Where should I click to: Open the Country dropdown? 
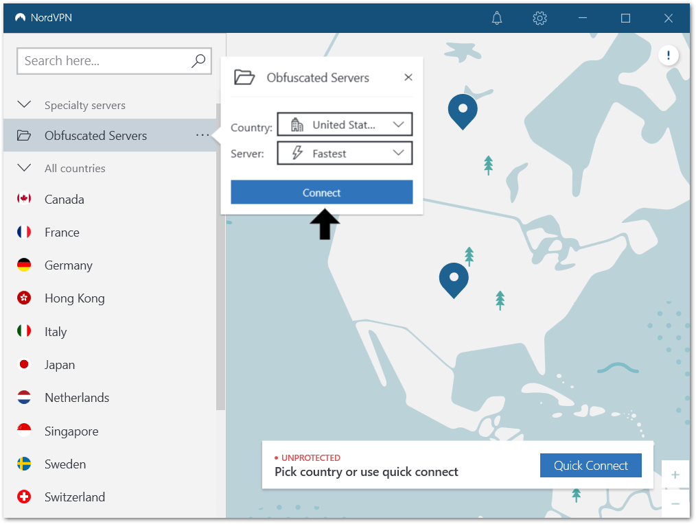tap(345, 124)
